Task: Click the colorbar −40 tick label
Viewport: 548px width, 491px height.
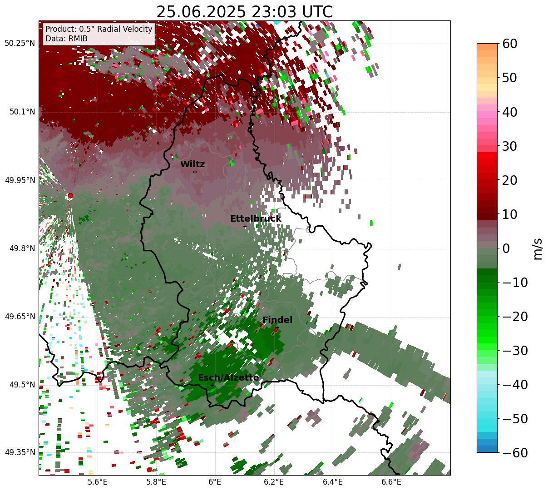Action: [x=515, y=385]
